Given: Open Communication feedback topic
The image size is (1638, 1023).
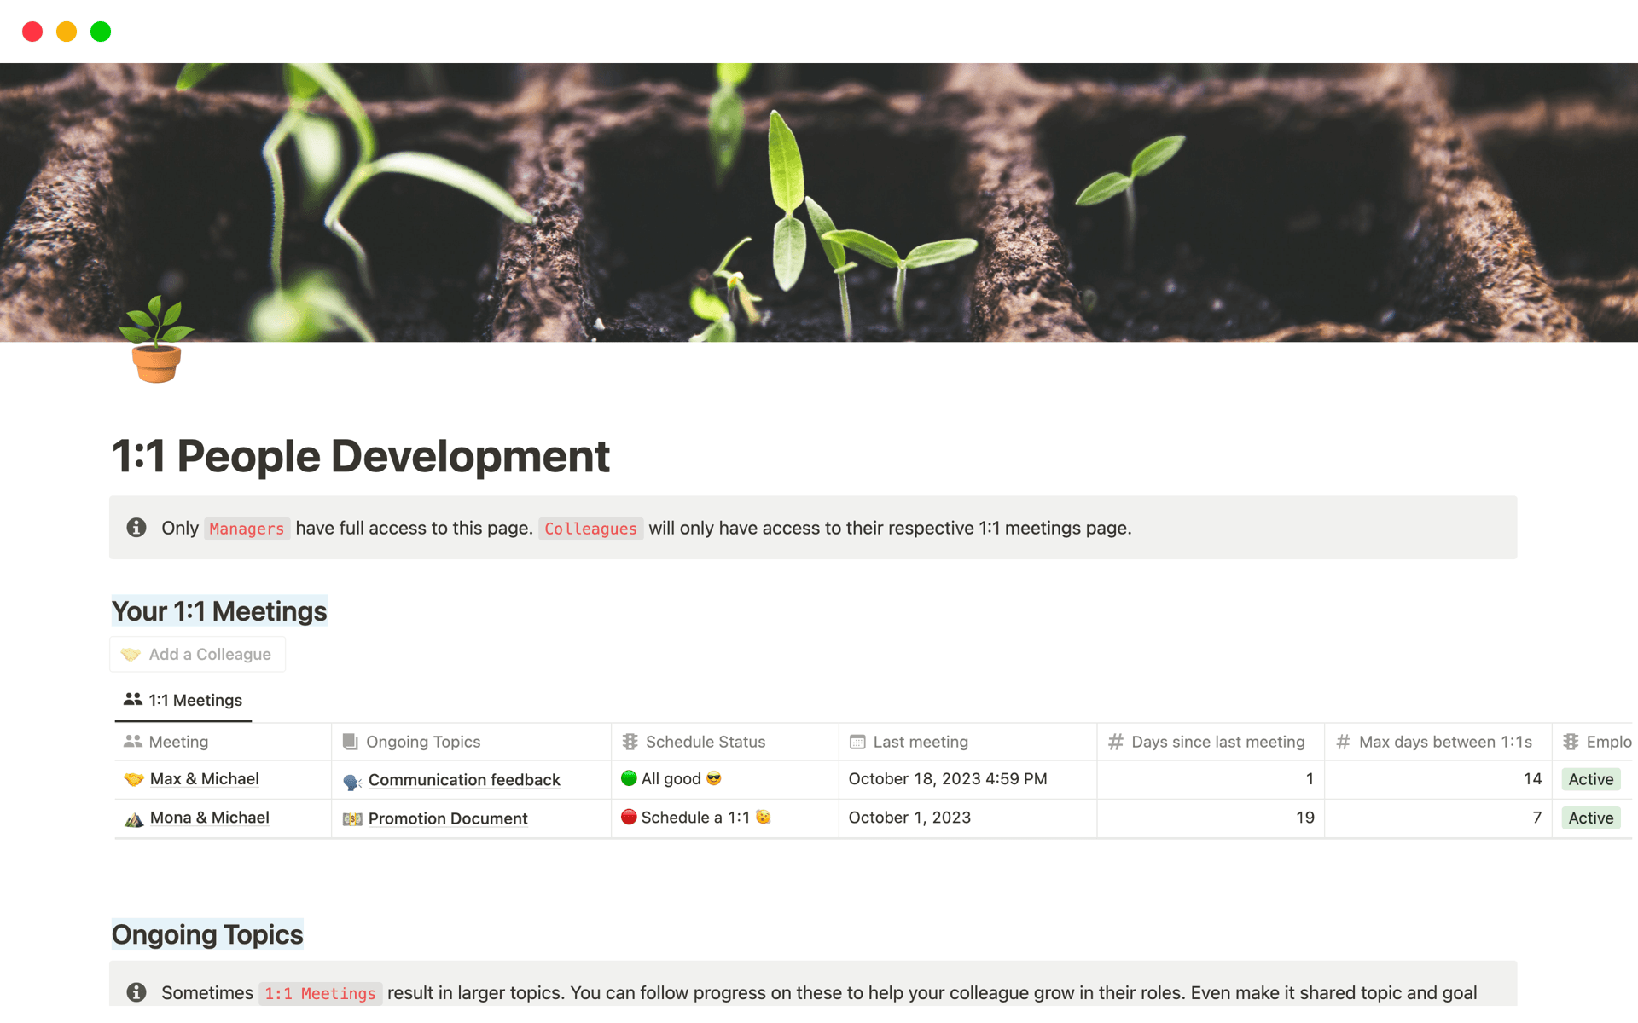Looking at the screenshot, I should (464, 780).
